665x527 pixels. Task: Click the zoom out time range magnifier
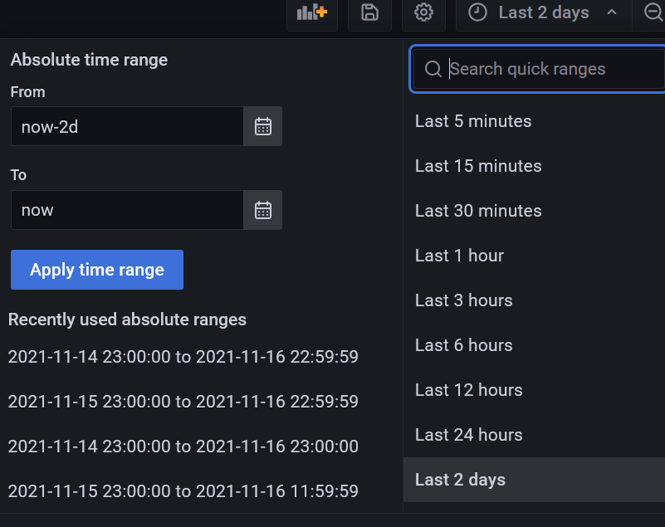tap(654, 13)
